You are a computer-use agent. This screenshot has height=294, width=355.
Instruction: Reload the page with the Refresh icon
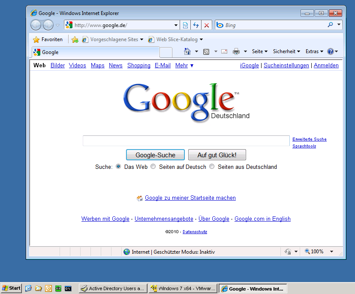(x=196, y=25)
